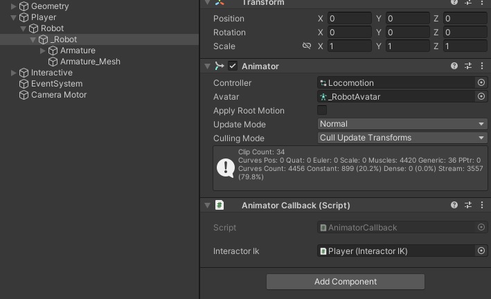Viewport: 491px width, 299px height.
Task: Open Animator Callback three-dot options menu
Action: 481,206
